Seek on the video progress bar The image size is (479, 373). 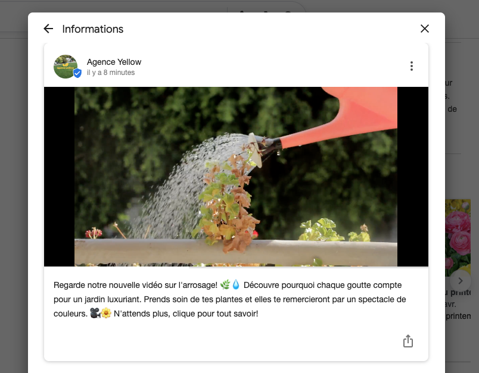click(x=236, y=267)
